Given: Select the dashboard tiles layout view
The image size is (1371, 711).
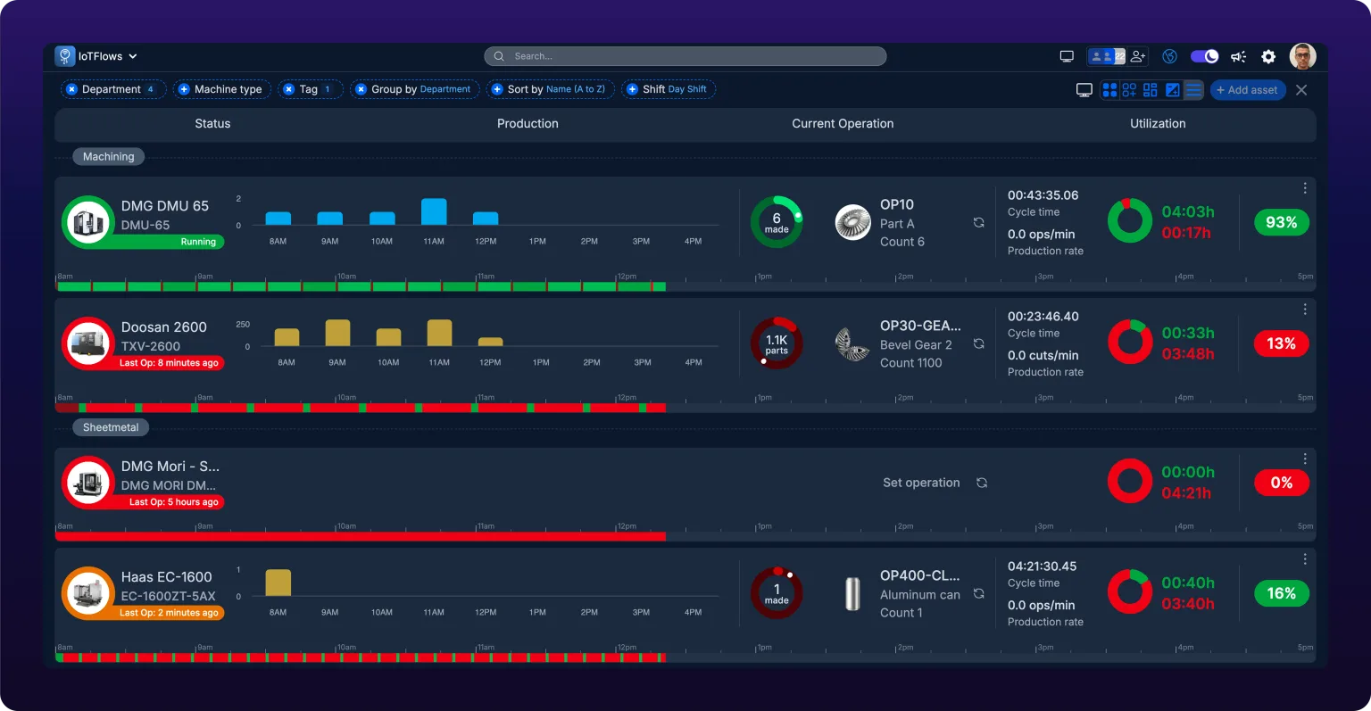Looking at the screenshot, I should click(1151, 90).
